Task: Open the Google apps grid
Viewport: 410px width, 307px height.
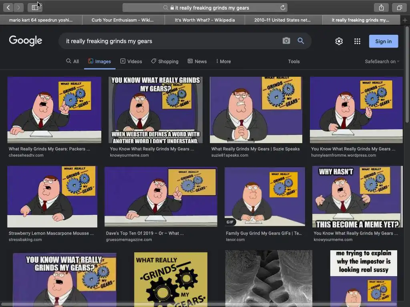Action: pyautogui.click(x=357, y=41)
